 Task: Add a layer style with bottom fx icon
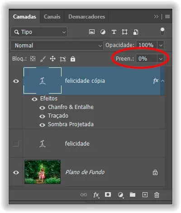[x=96, y=195]
